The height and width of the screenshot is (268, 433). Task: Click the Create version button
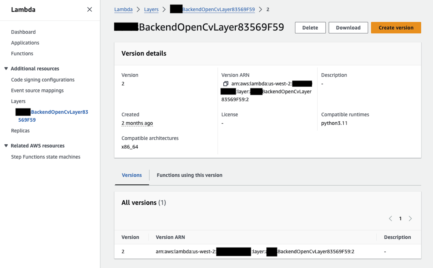click(x=396, y=28)
